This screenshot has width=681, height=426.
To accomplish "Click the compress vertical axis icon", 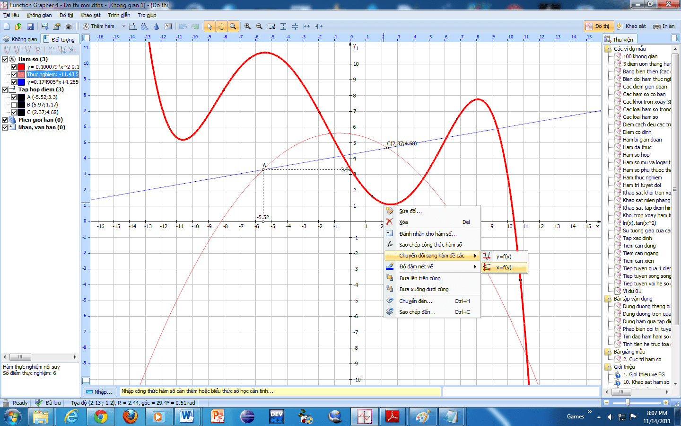I will pyautogui.click(x=295, y=27).
